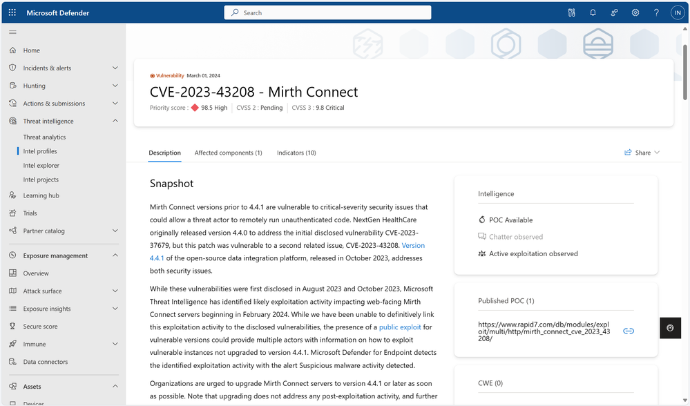The height and width of the screenshot is (406, 690).
Task: Click the Overview dashboard icon
Action: pyautogui.click(x=12, y=273)
